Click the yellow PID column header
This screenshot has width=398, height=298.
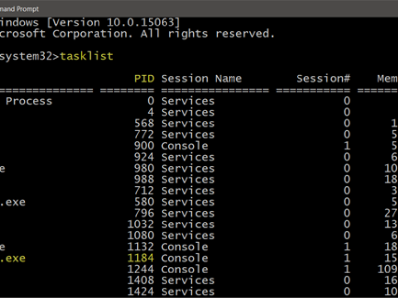pyautogui.click(x=144, y=79)
